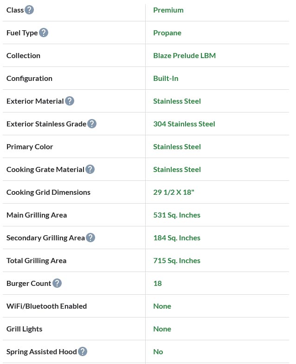The image size is (296, 364).
Task: Open the Blaze Prelude LBM collection link
Action: 184,55
